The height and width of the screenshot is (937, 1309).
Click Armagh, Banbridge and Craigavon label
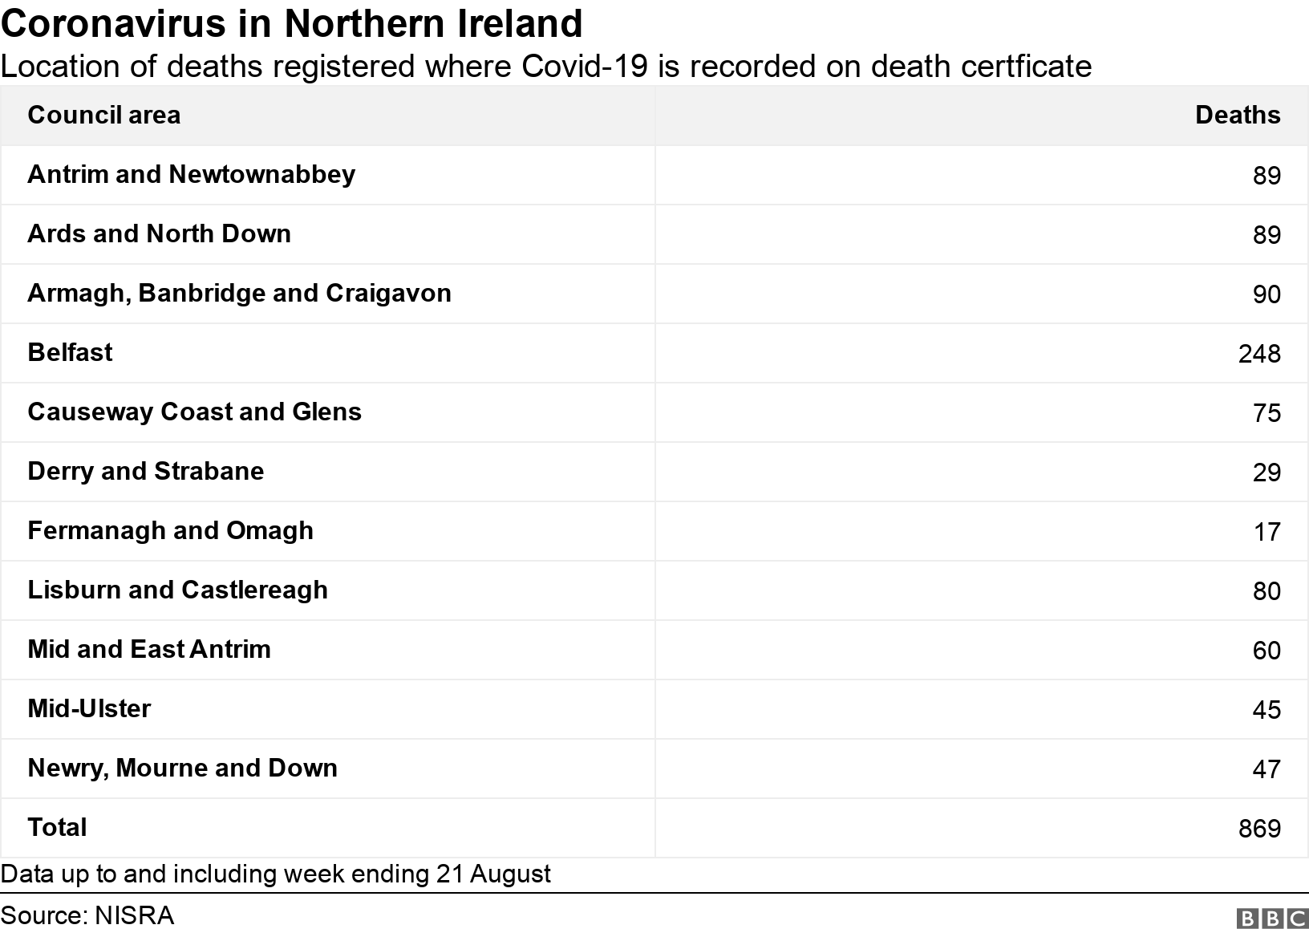pyautogui.click(x=239, y=294)
